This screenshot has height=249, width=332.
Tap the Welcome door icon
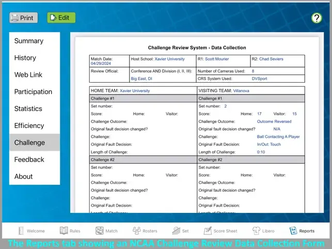click(21, 230)
